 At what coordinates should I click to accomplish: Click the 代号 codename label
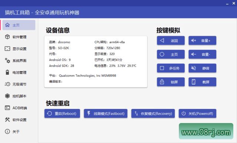tap(53, 54)
